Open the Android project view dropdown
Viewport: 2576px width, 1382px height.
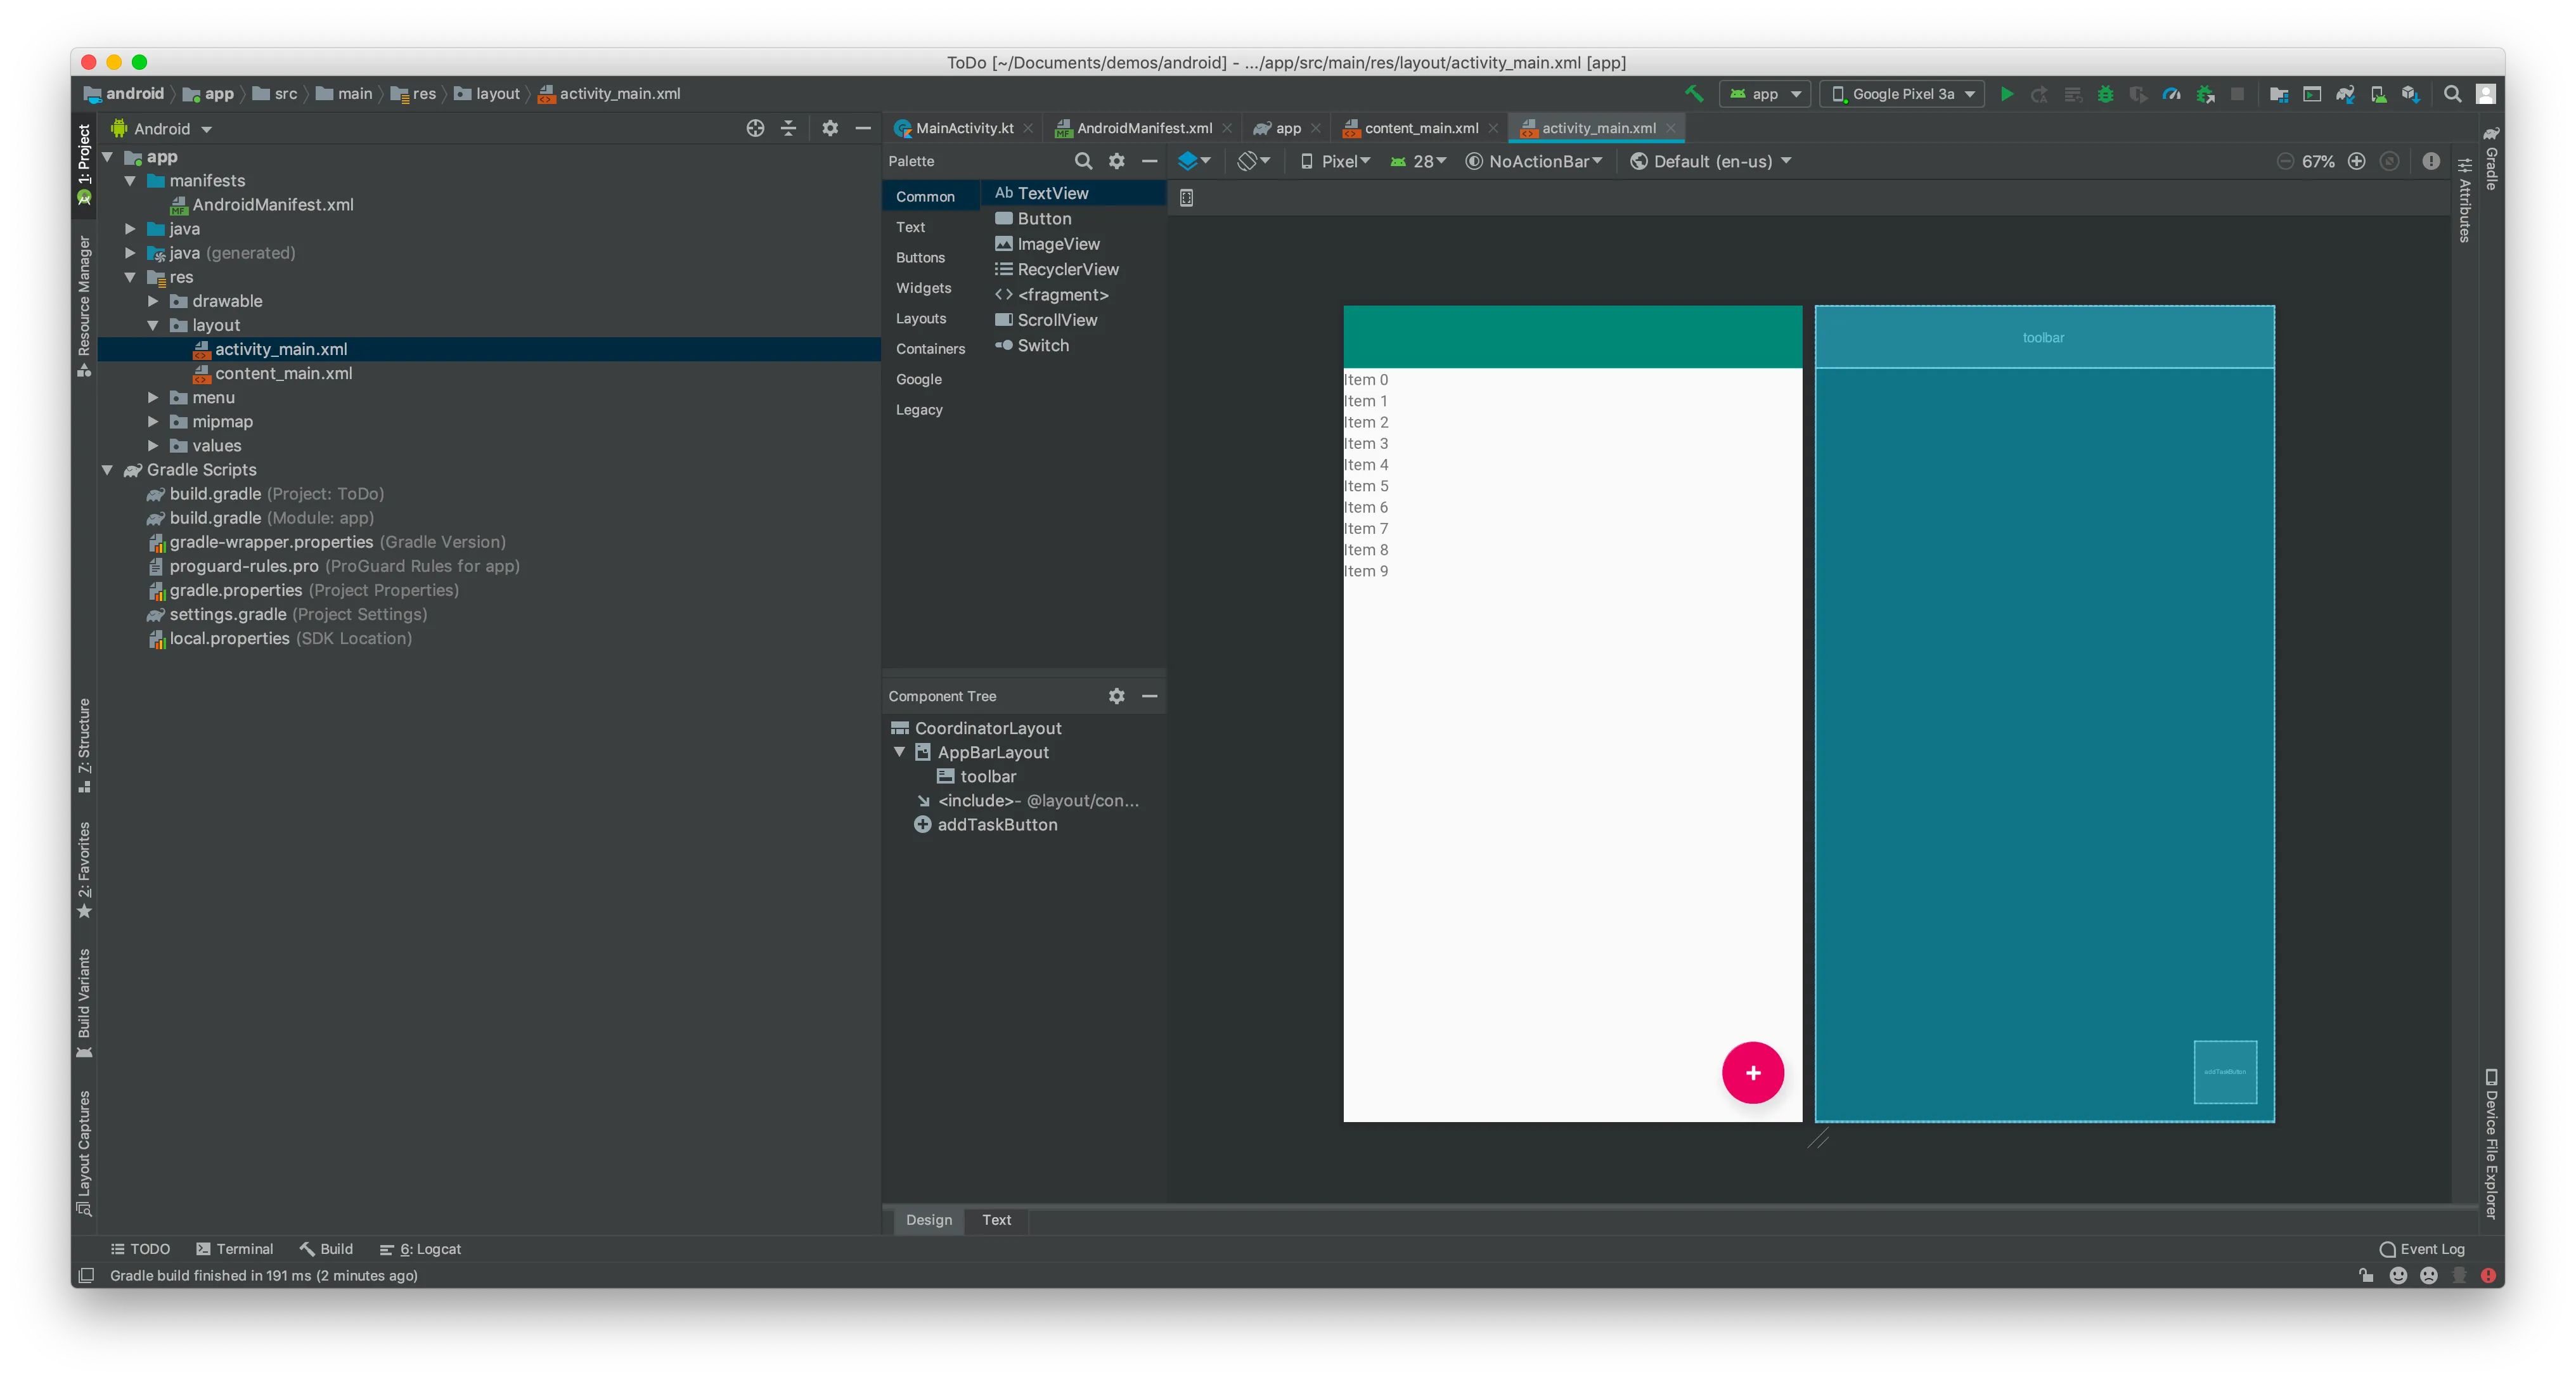point(162,129)
